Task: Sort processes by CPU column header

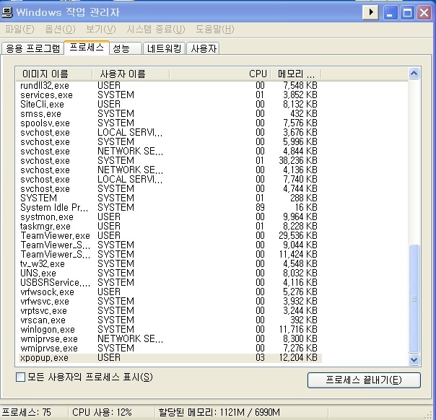Action: (x=257, y=74)
